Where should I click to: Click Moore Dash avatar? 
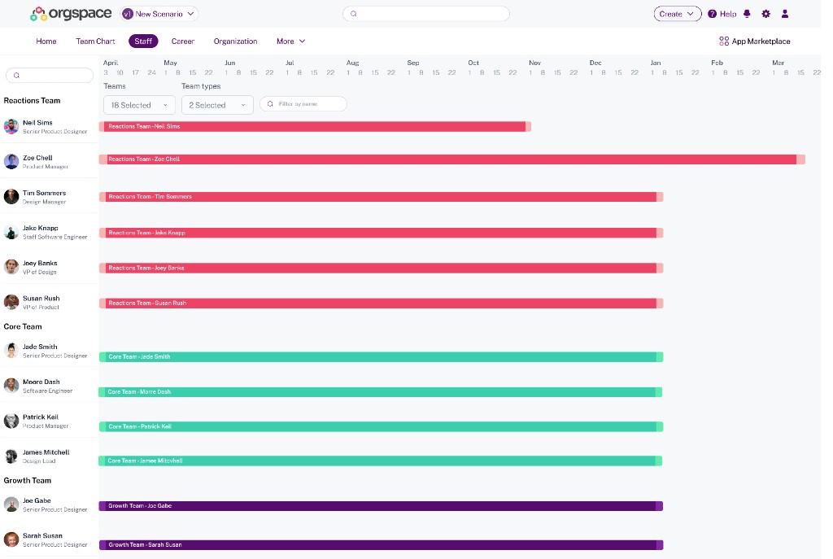click(11, 385)
